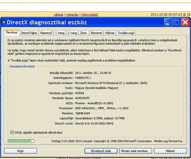Click the Operációs rendszer label
The image size is (191, 159).
tap(61, 83)
